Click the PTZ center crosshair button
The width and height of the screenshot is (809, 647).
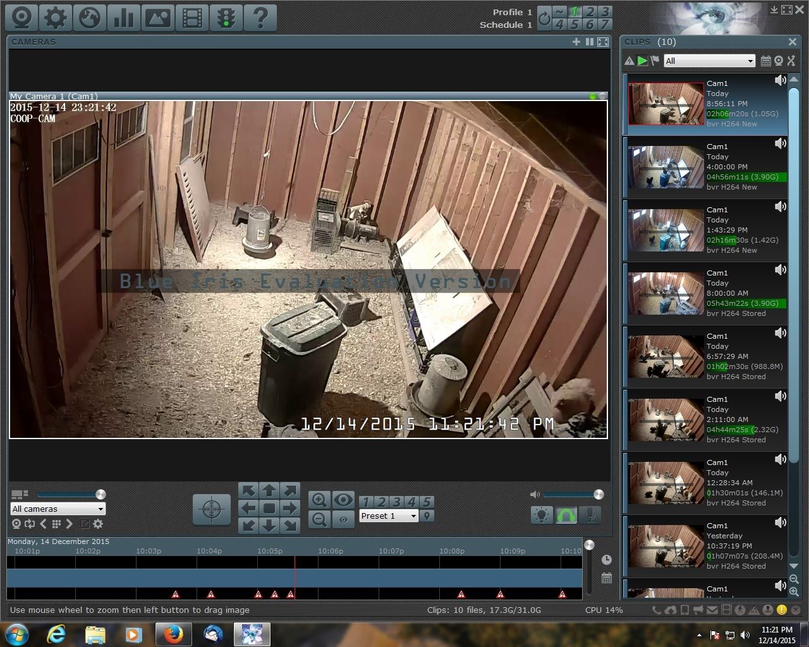[x=211, y=509]
